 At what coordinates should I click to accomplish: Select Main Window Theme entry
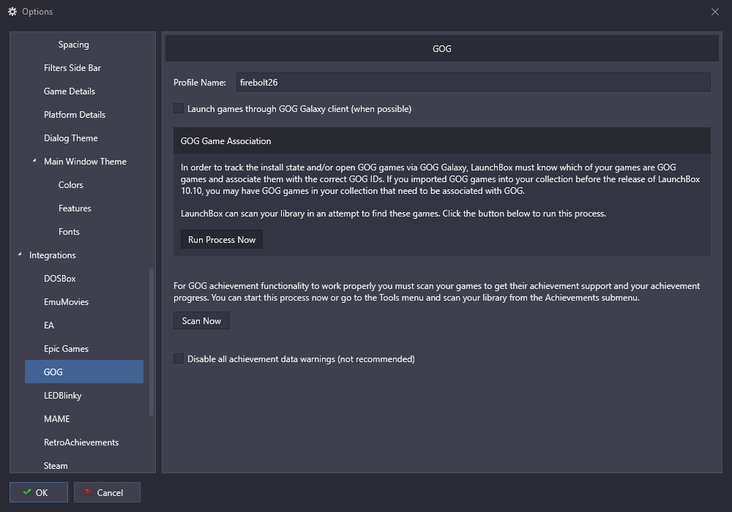pos(85,162)
